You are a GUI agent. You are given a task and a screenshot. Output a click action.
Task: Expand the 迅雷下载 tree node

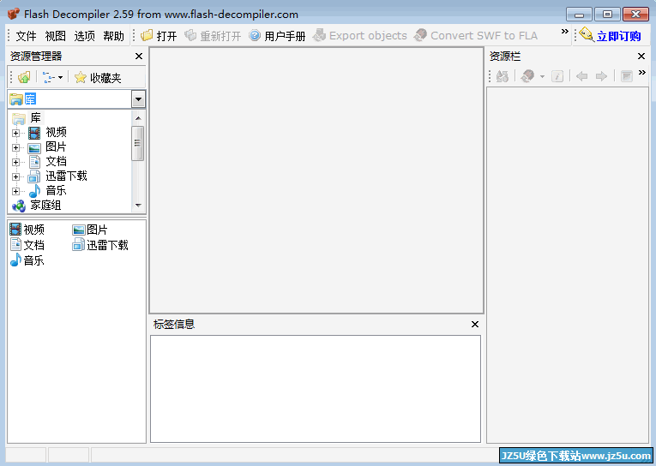[x=15, y=177]
